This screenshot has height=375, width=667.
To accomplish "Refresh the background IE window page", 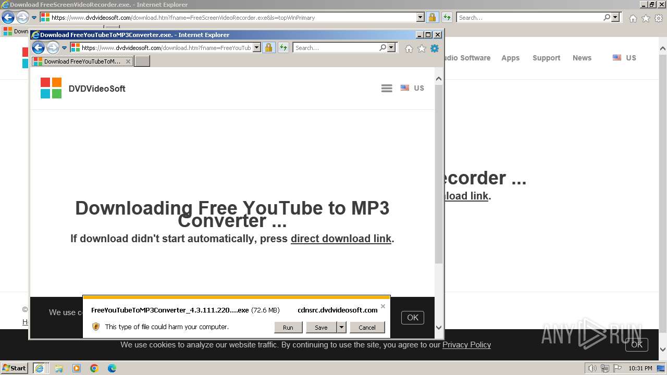I will point(447,18).
